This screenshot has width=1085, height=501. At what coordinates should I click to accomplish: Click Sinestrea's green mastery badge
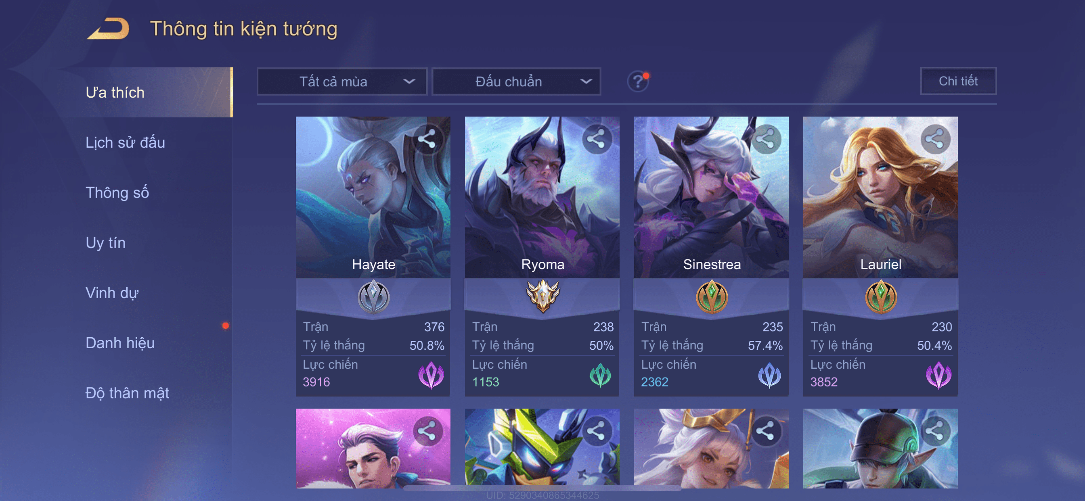click(x=712, y=297)
